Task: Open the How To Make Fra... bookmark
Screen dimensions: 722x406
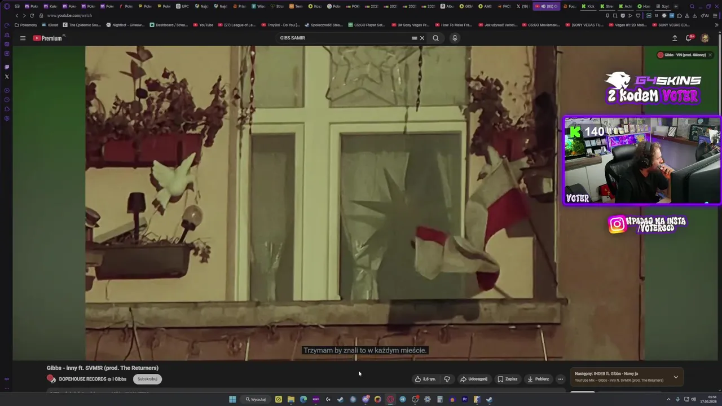Action: (x=454, y=25)
